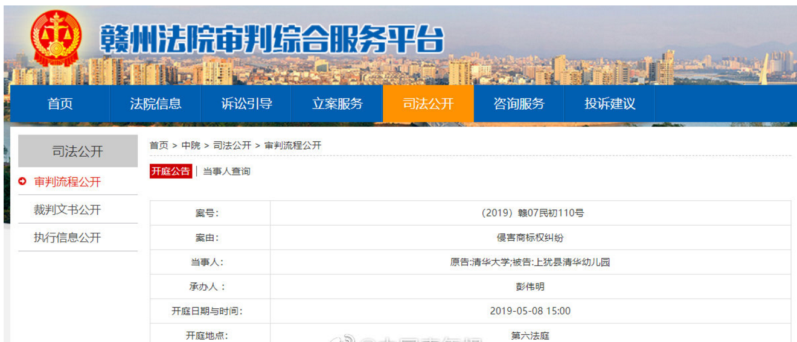
Task: Click the red arrow bullet beside 审判流程公开
Action: pyautogui.click(x=22, y=181)
